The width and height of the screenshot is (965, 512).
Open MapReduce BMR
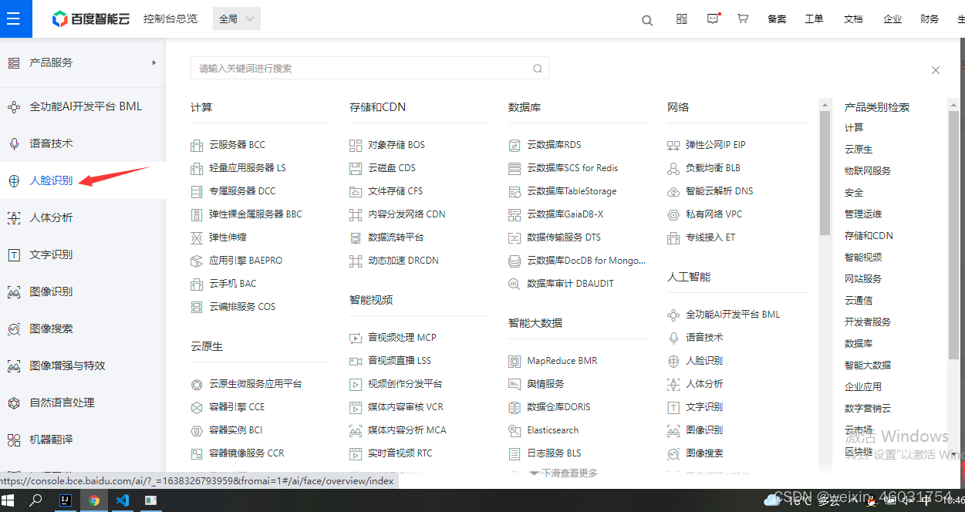tap(562, 361)
